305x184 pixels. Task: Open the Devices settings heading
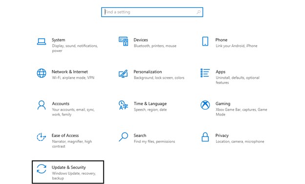tap(141, 40)
